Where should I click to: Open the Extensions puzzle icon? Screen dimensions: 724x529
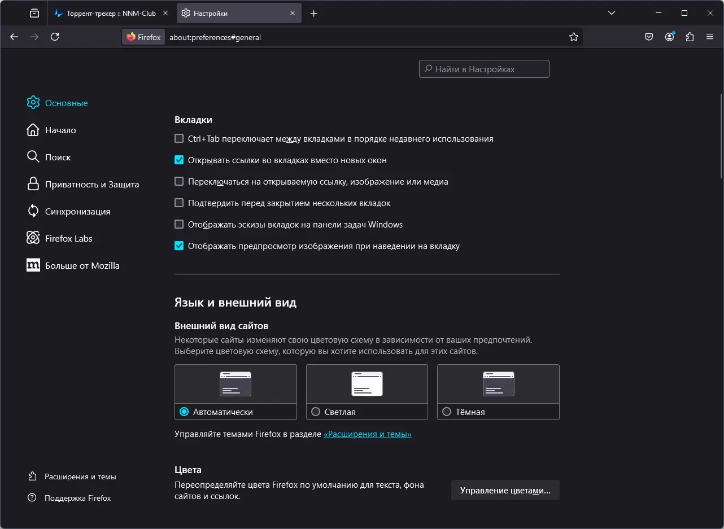coord(690,37)
